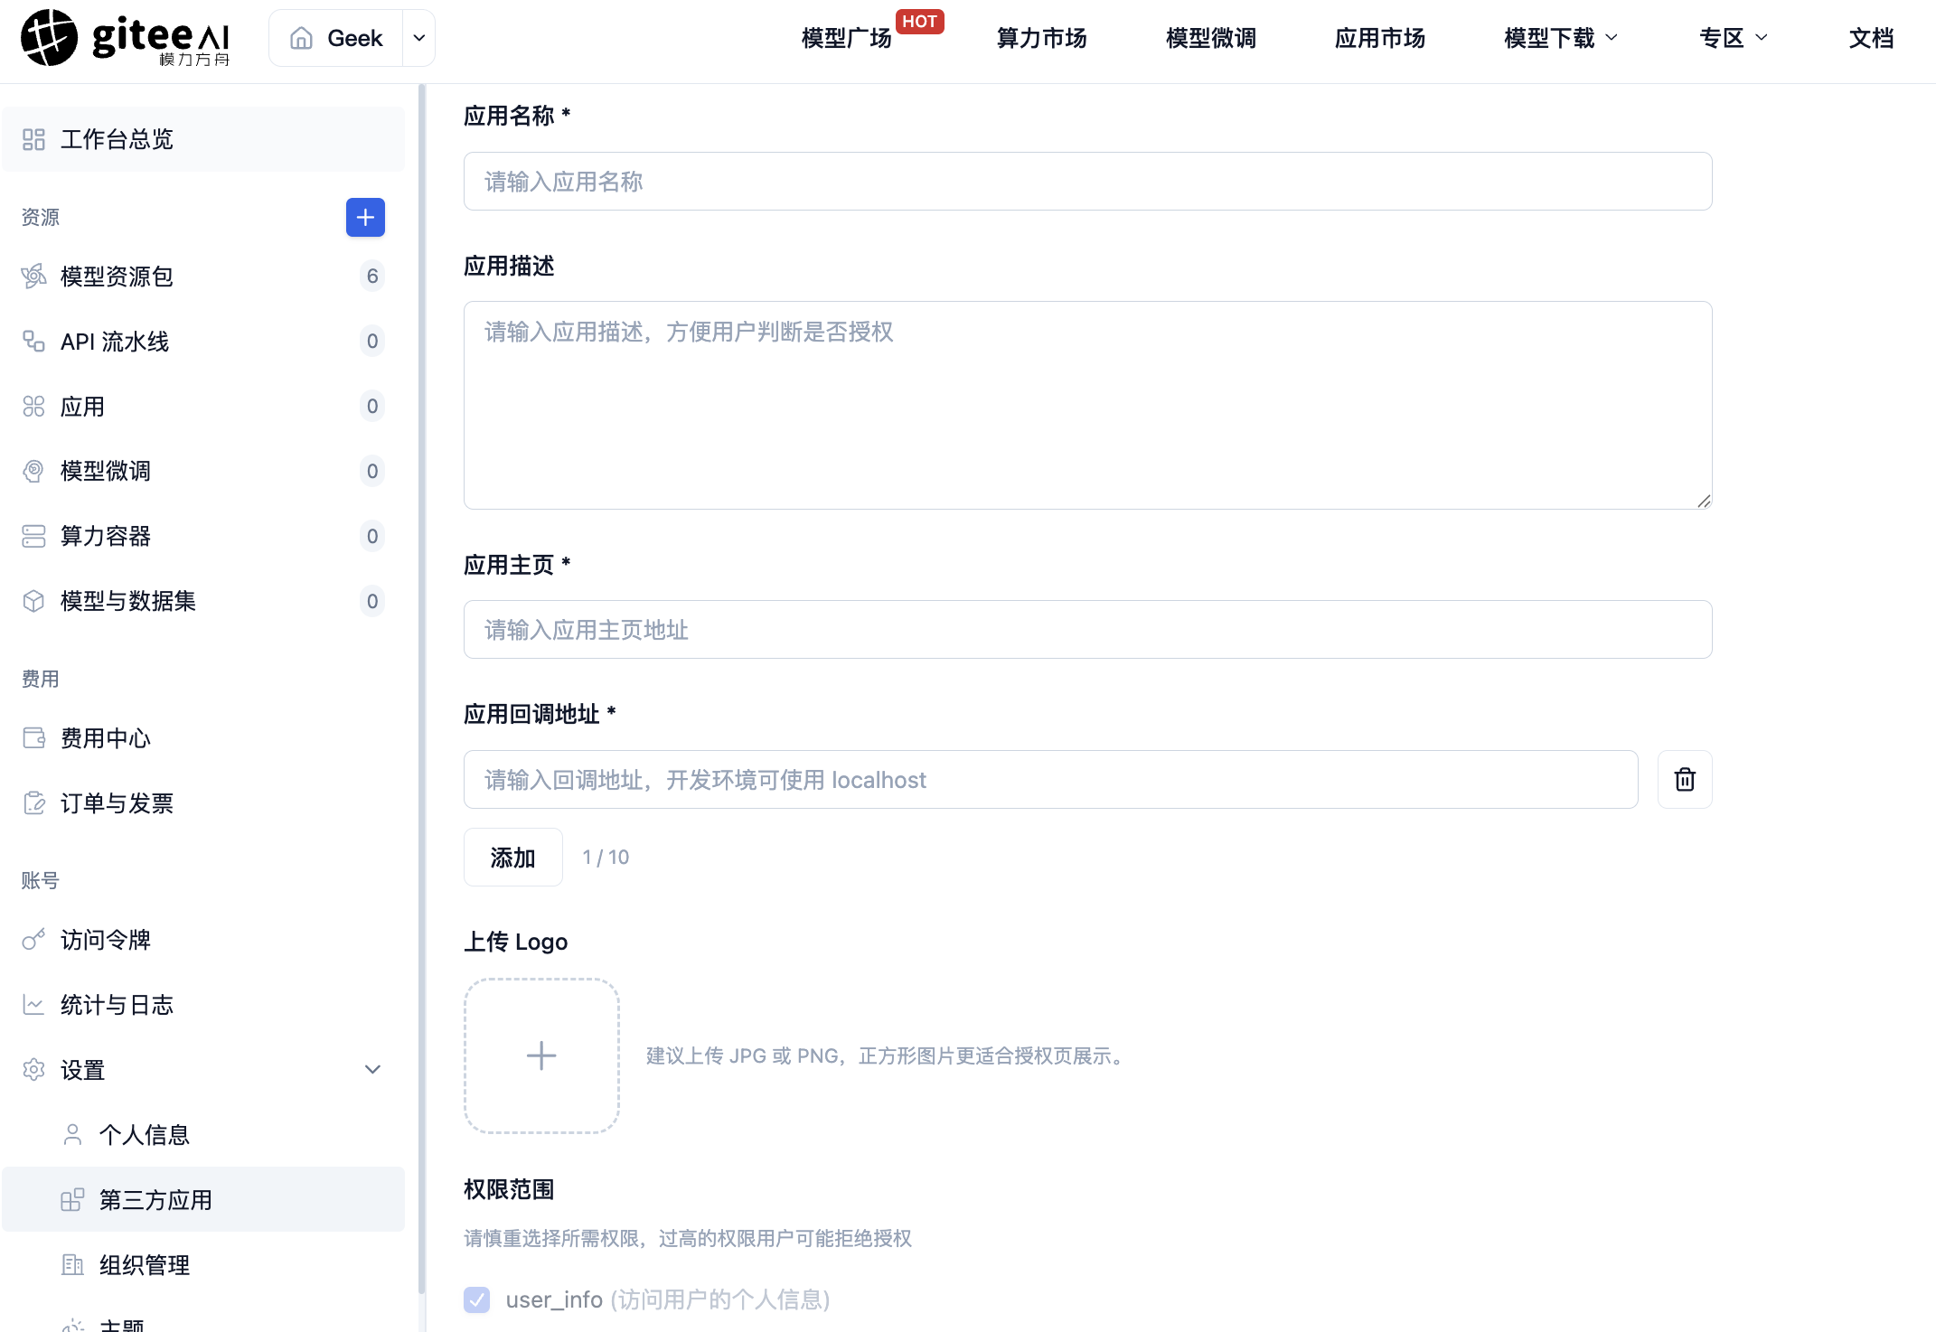Screen dimensions: 1936x1332
Task: Click the 订单与发票 icon
Action: click(x=33, y=803)
